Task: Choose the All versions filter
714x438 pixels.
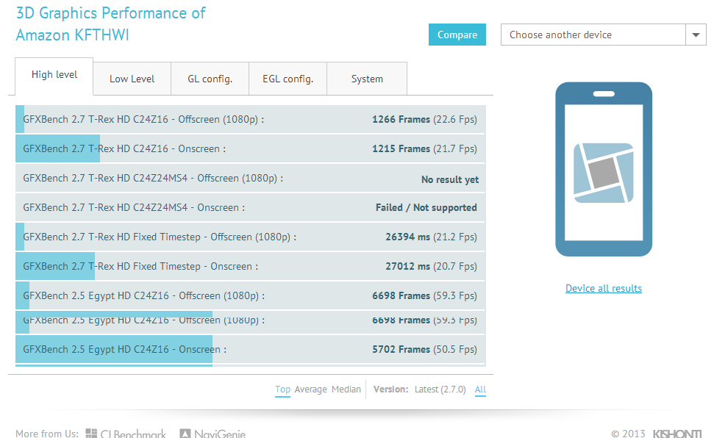Action: [x=480, y=389]
